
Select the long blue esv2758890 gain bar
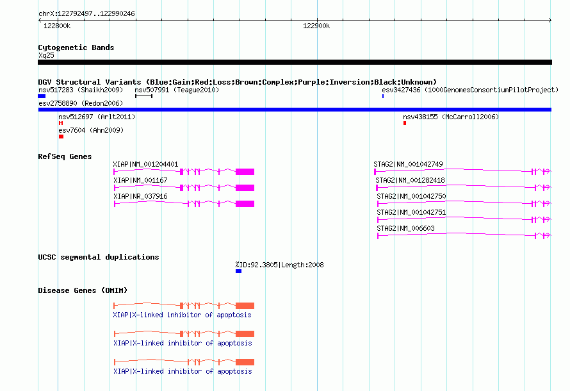coord(295,110)
